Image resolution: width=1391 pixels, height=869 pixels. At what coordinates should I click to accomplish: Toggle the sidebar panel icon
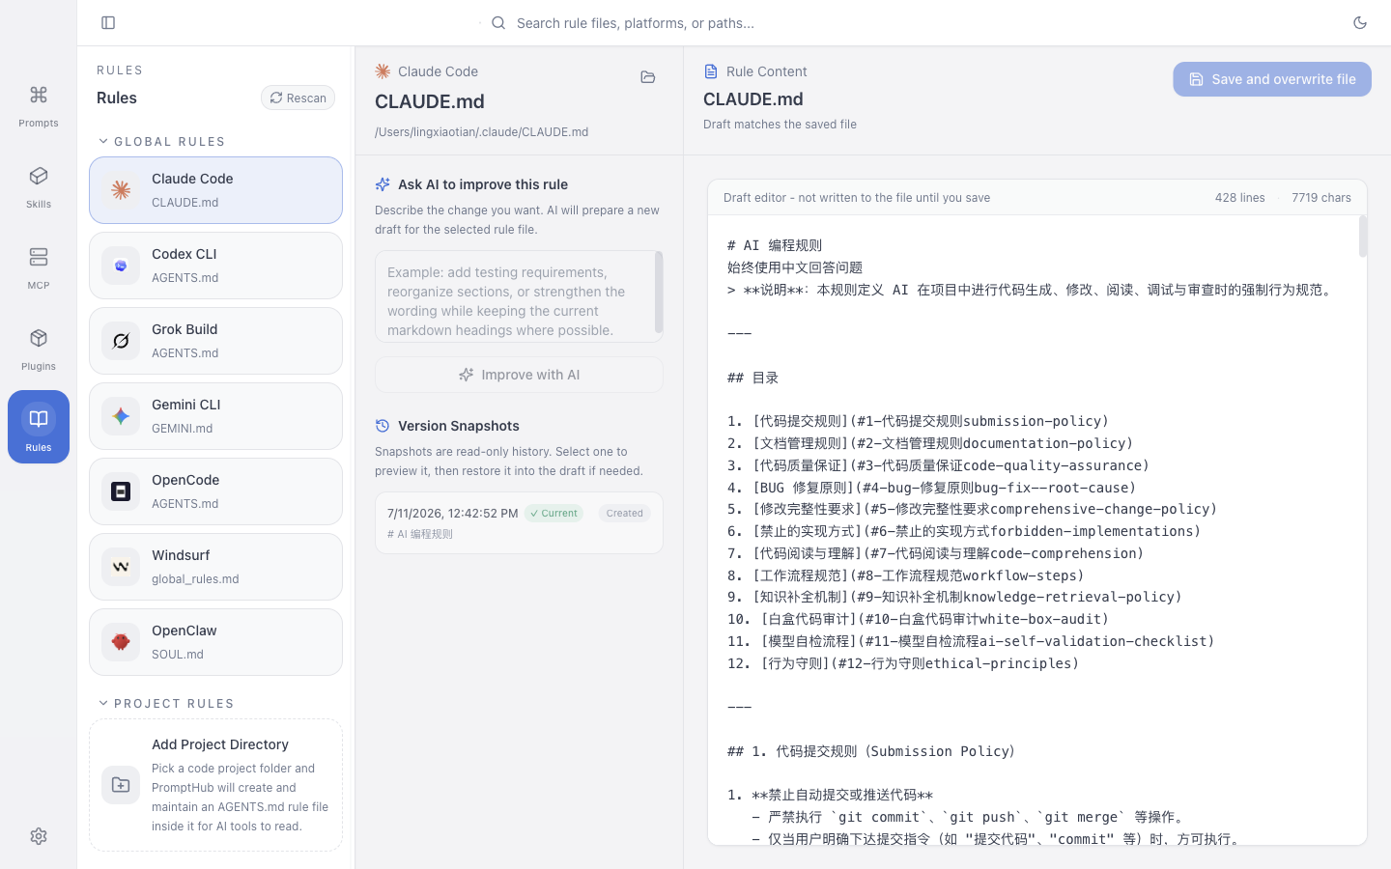(x=108, y=23)
